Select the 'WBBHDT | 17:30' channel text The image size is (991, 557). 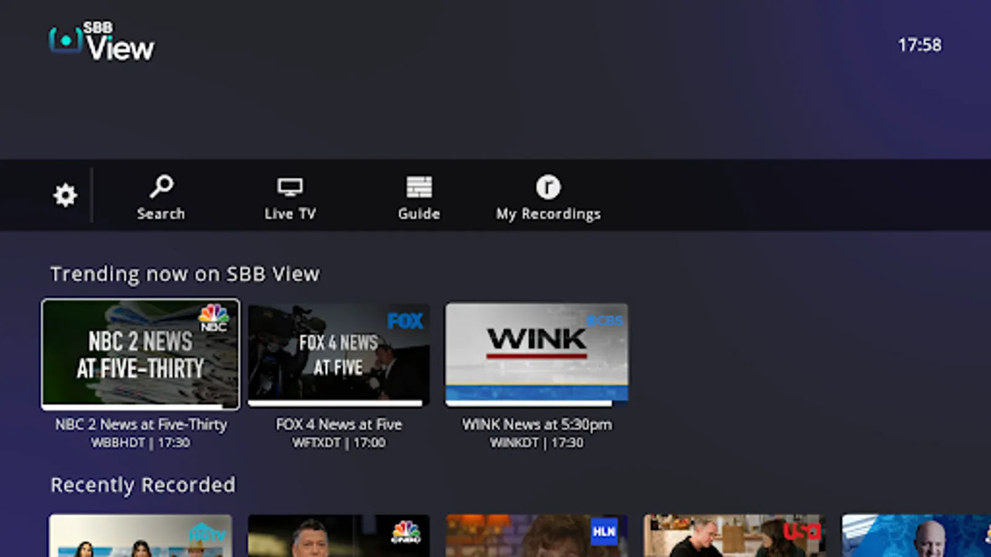[x=141, y=443]
